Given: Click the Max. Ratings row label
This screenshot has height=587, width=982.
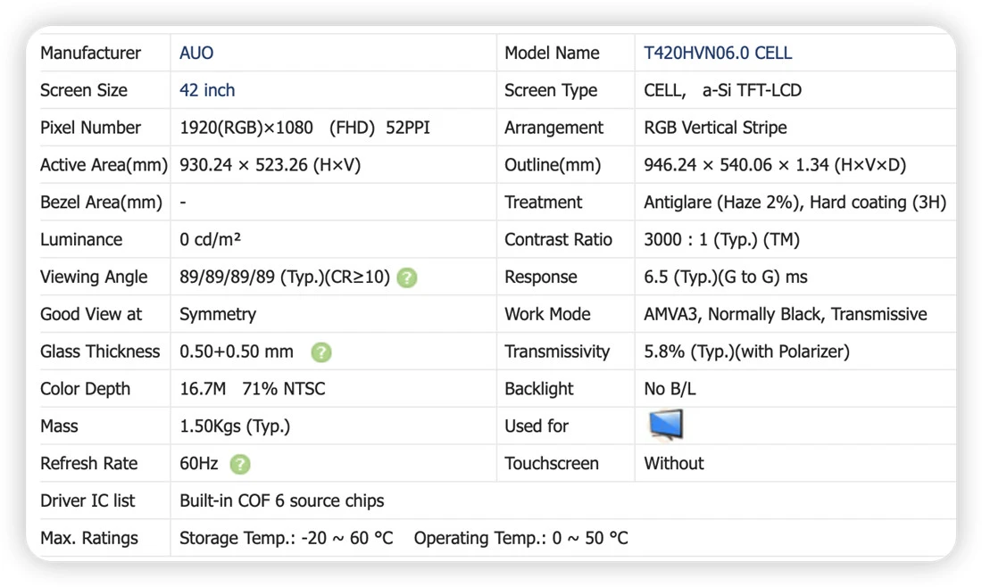Looking at the screenshot, I should 89,538.
